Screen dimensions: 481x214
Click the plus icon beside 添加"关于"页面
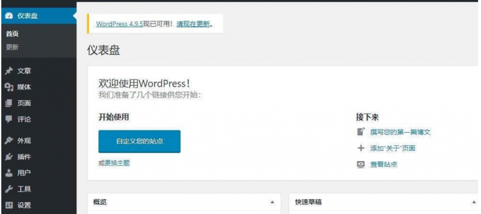click(361, 148)
